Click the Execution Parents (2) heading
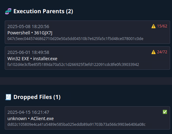The image size is (172, 134). tap(43, 11)
